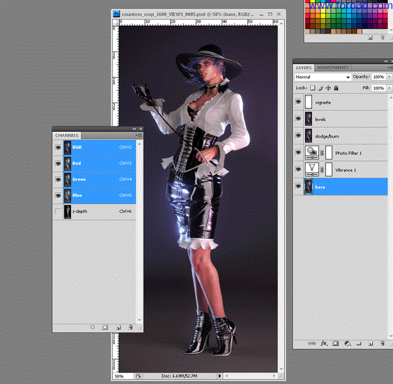This screenshot has height=384, width=393.
Task: Click the Opacity 100% field
Action: [x=379, y=77]
